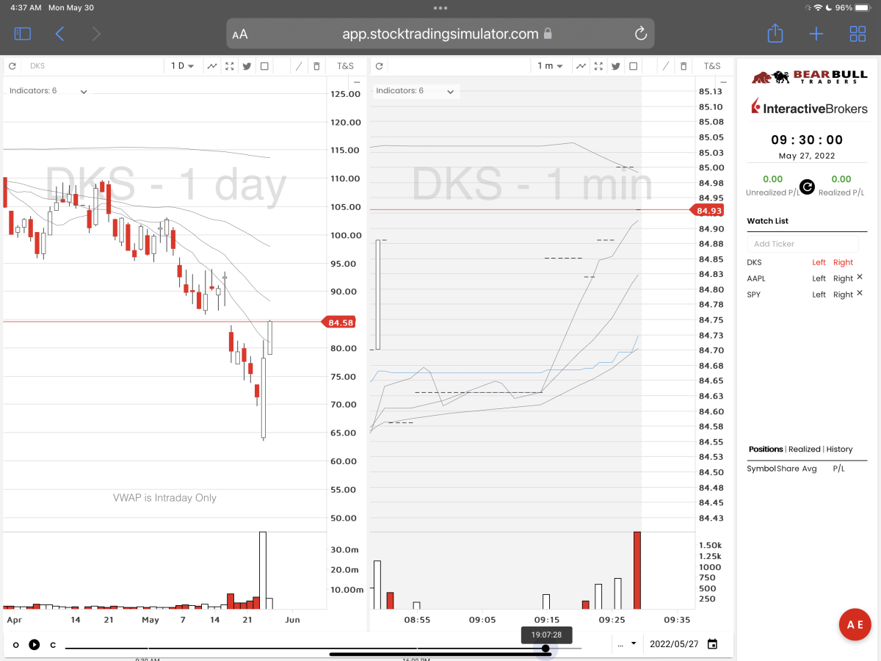Click the calendar icon beside the date
881x661 pixels.
[x=712, y=644]
